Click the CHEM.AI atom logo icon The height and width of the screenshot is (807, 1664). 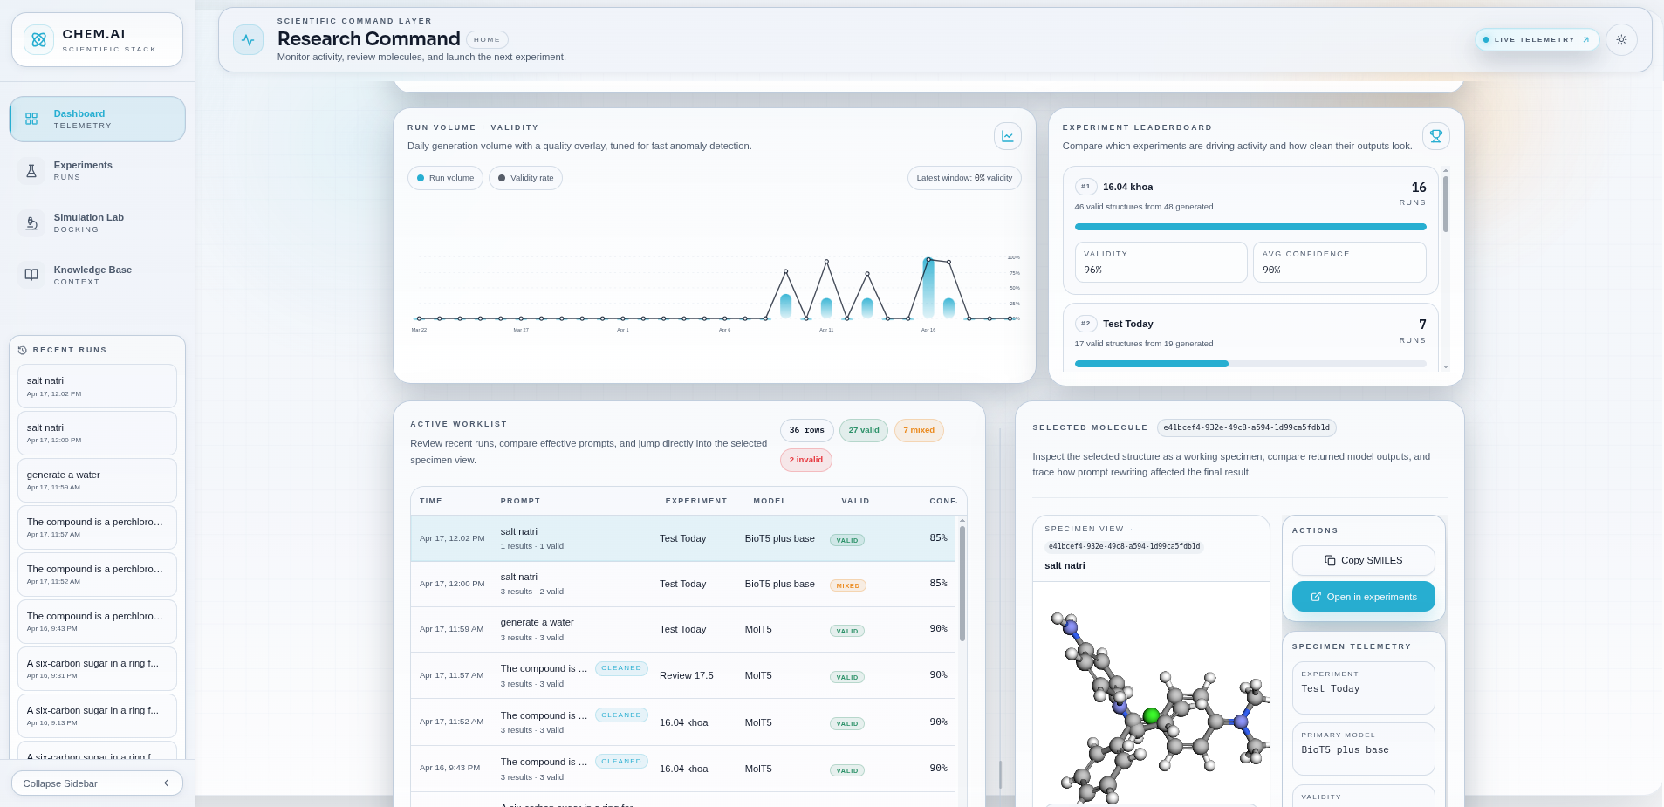[x=38, y=40]
